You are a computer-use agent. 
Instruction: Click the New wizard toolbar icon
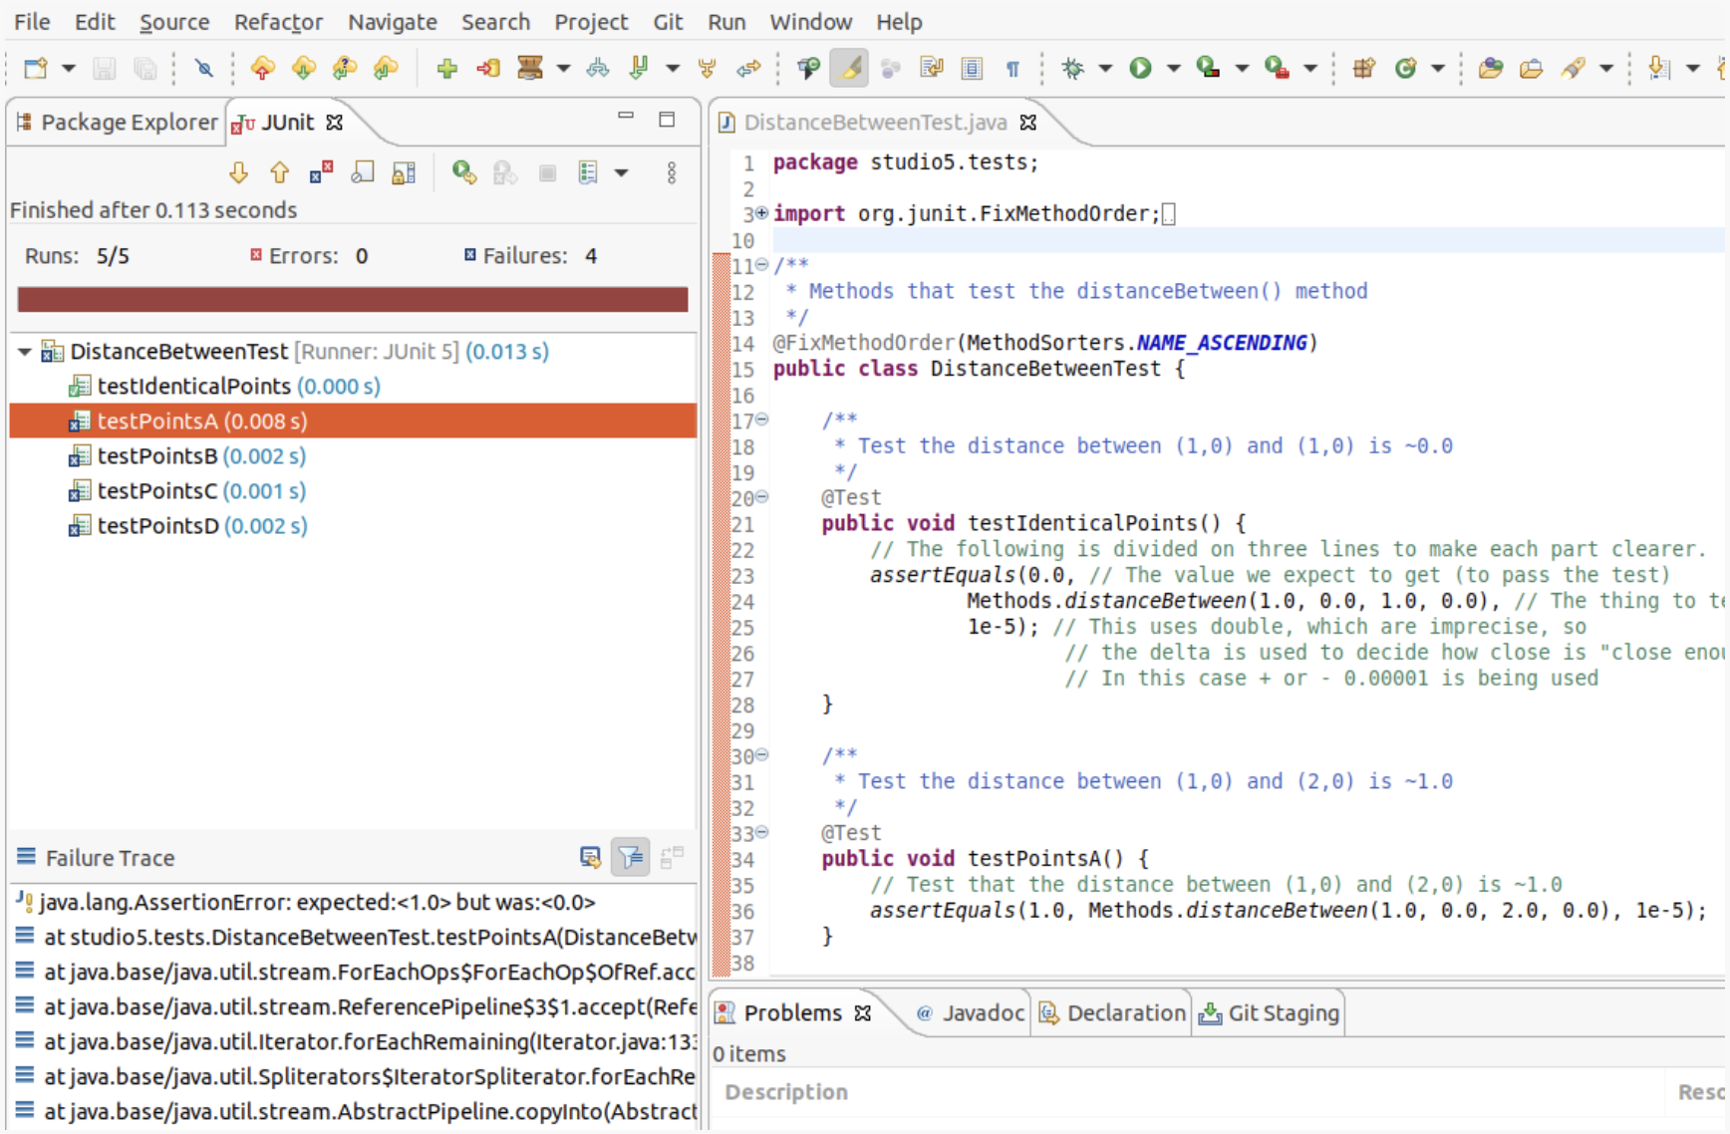click(36, 68)
